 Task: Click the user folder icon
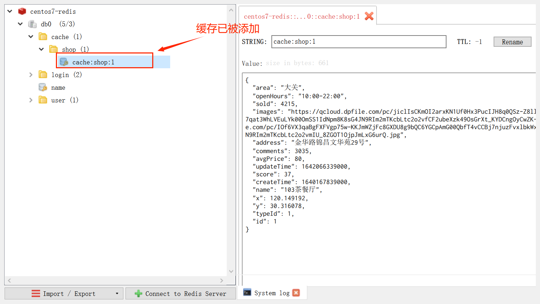click(43, 100)
